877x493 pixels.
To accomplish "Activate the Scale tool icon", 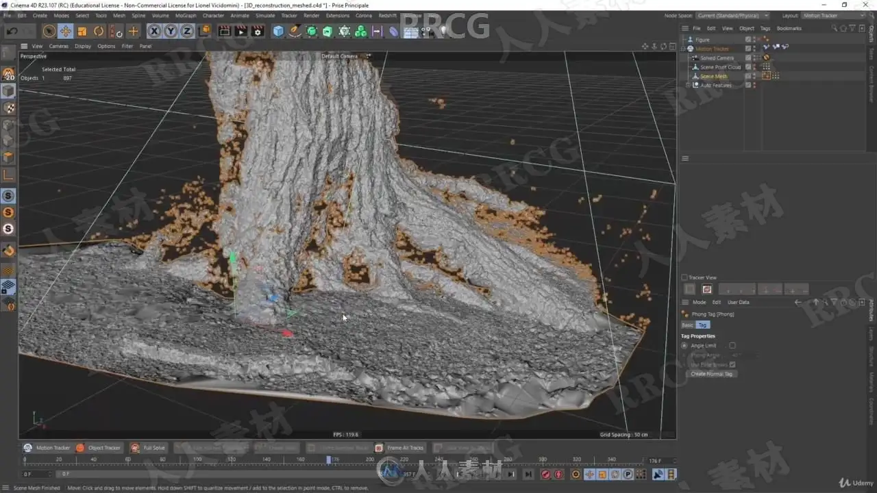I will 82,31.
